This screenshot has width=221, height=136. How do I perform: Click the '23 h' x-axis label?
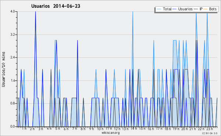tap(210, 129)
